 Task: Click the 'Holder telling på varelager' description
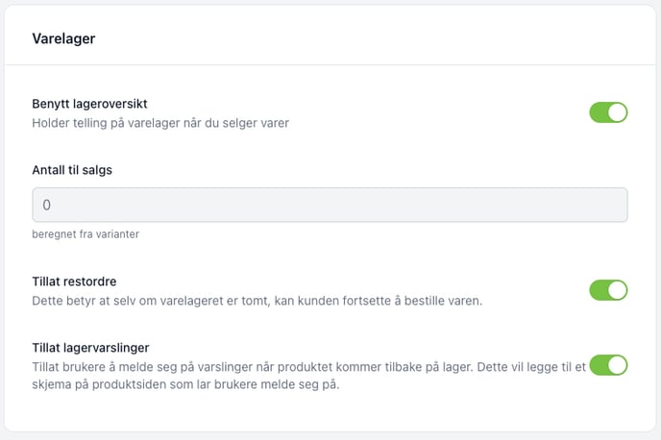(160, 123)
